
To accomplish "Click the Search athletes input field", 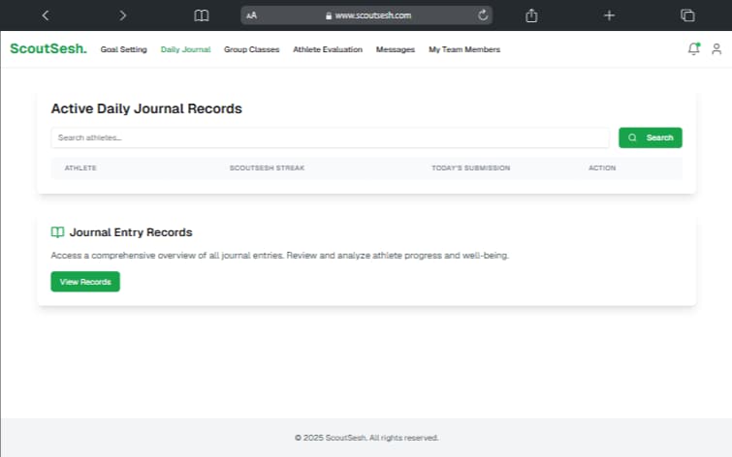I will point(330,137).
